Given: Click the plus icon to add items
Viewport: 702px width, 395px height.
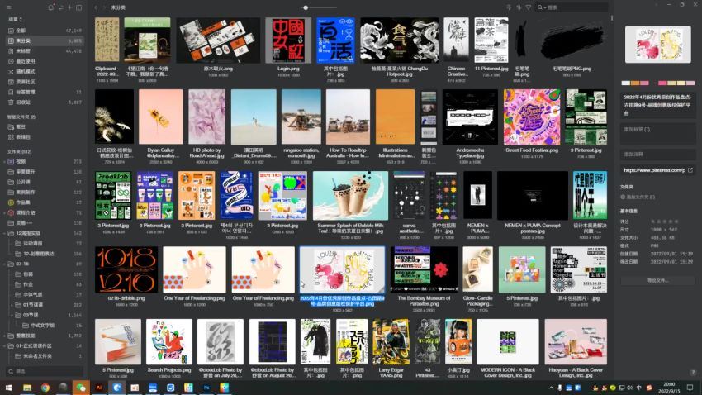Looking at the screenshot, I should pos(69,7).
